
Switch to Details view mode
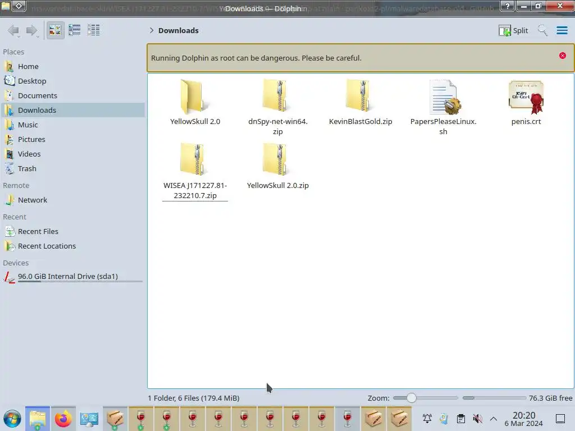click(94, 30)
